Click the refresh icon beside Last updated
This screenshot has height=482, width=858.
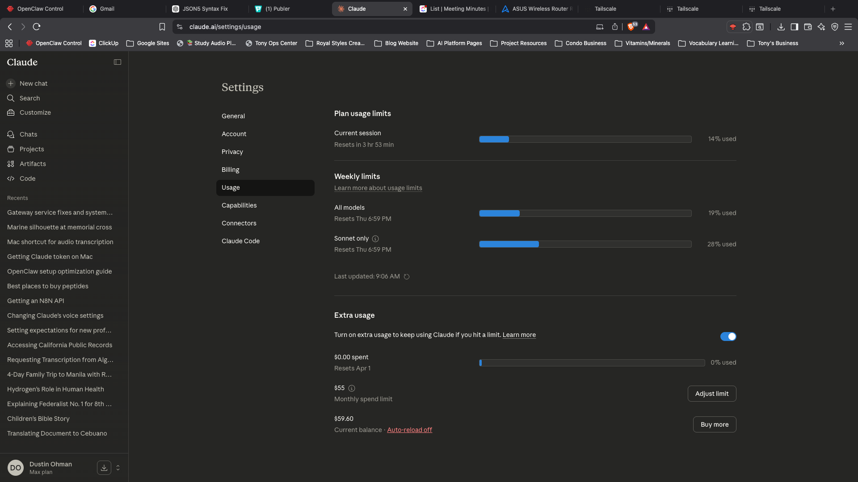pos(407,277)
